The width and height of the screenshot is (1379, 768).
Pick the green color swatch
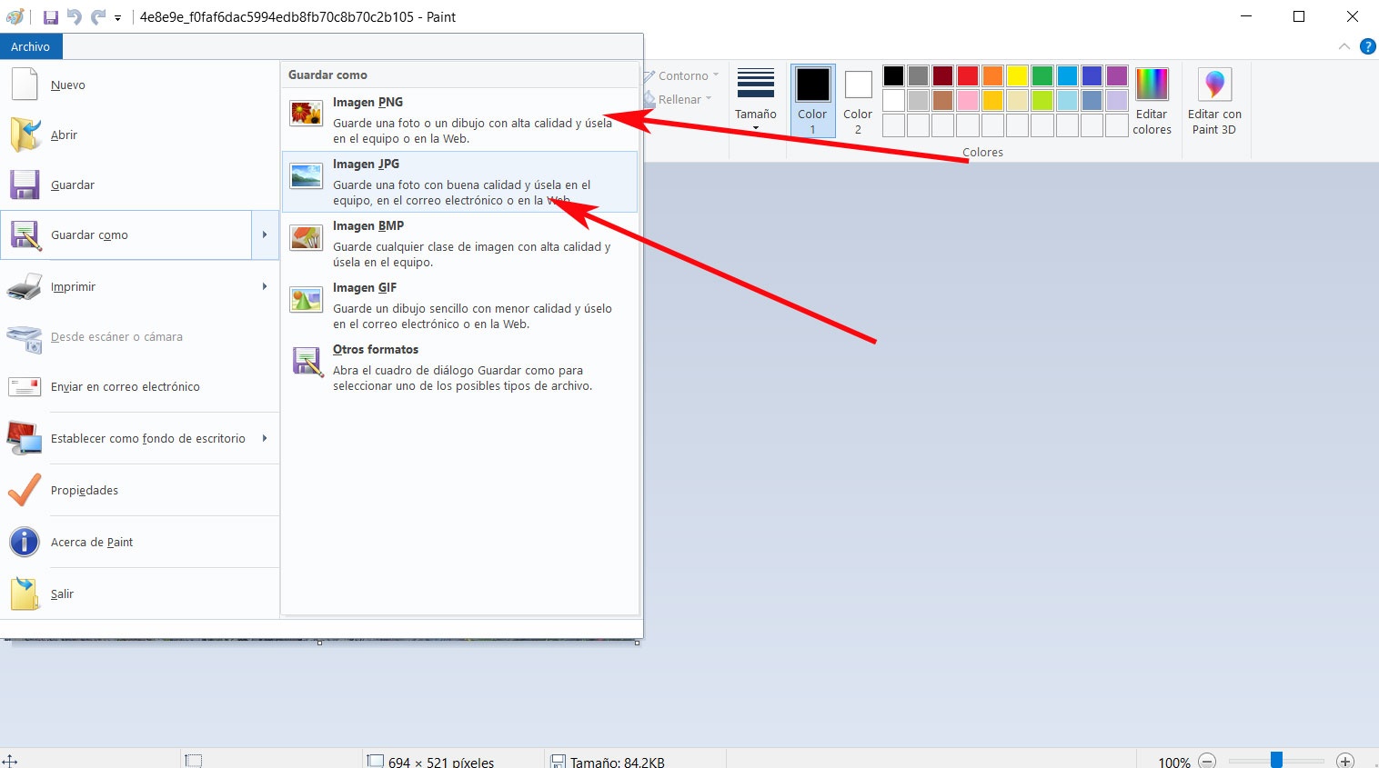click(x=1042, y=75)
